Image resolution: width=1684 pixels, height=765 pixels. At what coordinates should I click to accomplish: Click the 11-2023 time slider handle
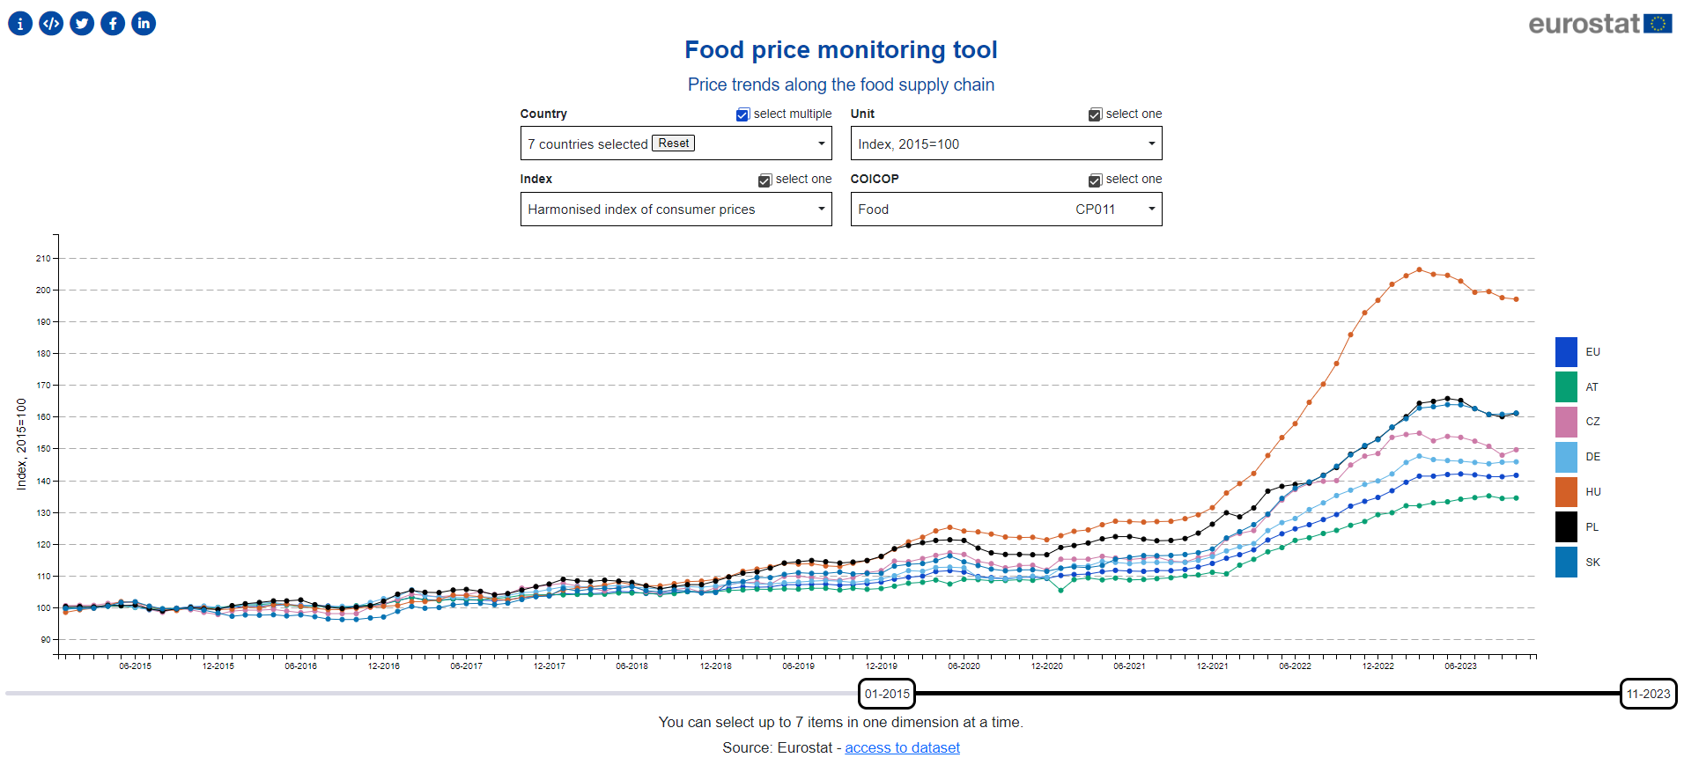[1648, 694]
